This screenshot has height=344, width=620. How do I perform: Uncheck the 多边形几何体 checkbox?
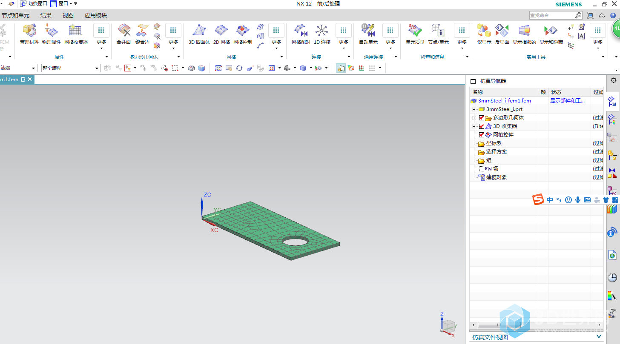[482, 118]
